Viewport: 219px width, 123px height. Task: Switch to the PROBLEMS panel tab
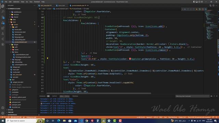point(42,96)
